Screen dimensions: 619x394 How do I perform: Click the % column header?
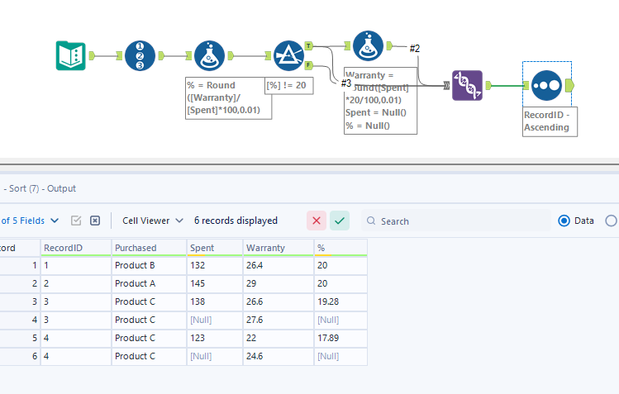tap(340, 248)
